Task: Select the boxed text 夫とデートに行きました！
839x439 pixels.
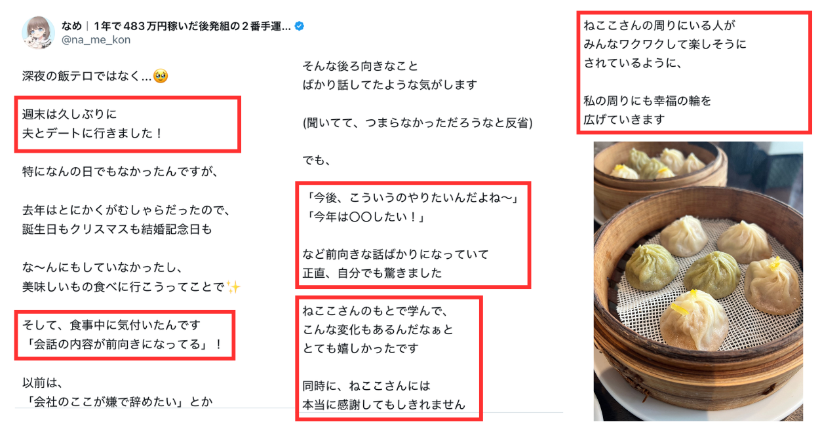Action: tap(92, 132)
